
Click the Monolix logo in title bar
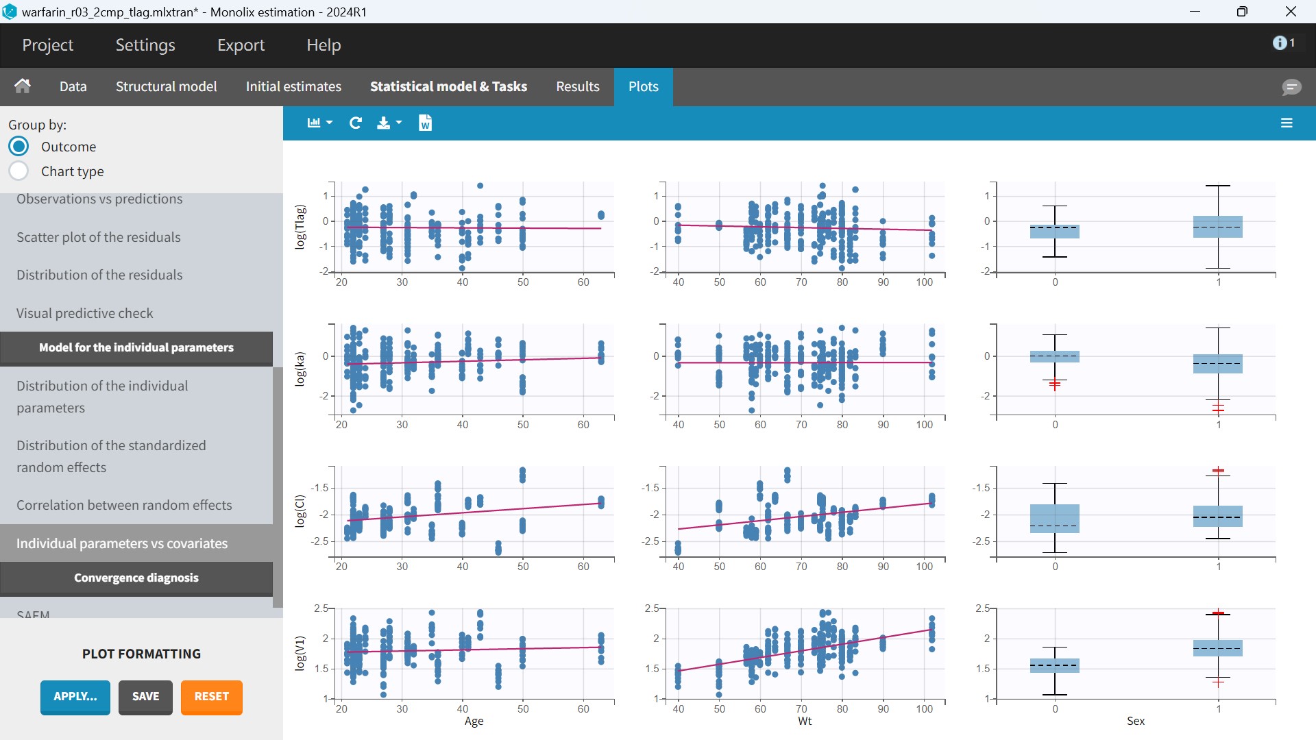[10, 12]
